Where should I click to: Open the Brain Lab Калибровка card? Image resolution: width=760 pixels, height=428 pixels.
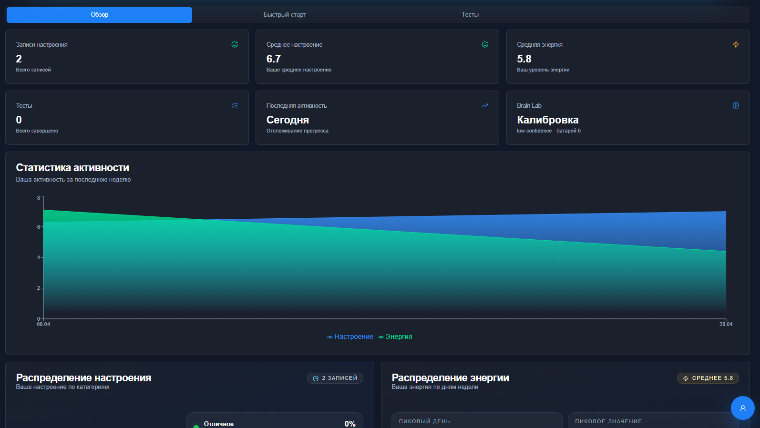627,118
